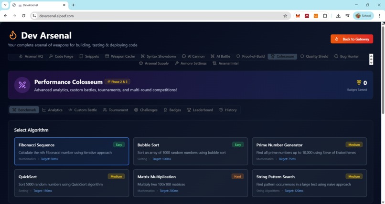Open the Bug Hunter tab
385x204 pixels.
coord(346,56)
